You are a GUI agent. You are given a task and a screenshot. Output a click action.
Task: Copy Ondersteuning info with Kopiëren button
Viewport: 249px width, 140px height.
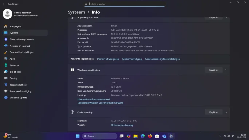[x=214, y=112]
